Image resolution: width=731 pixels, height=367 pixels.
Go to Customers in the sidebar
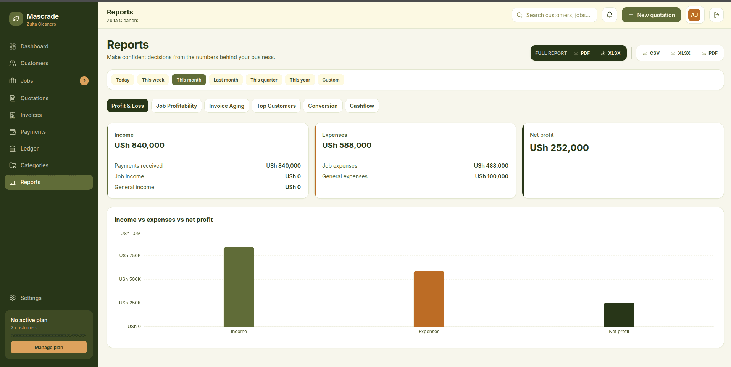pos(49,63)
